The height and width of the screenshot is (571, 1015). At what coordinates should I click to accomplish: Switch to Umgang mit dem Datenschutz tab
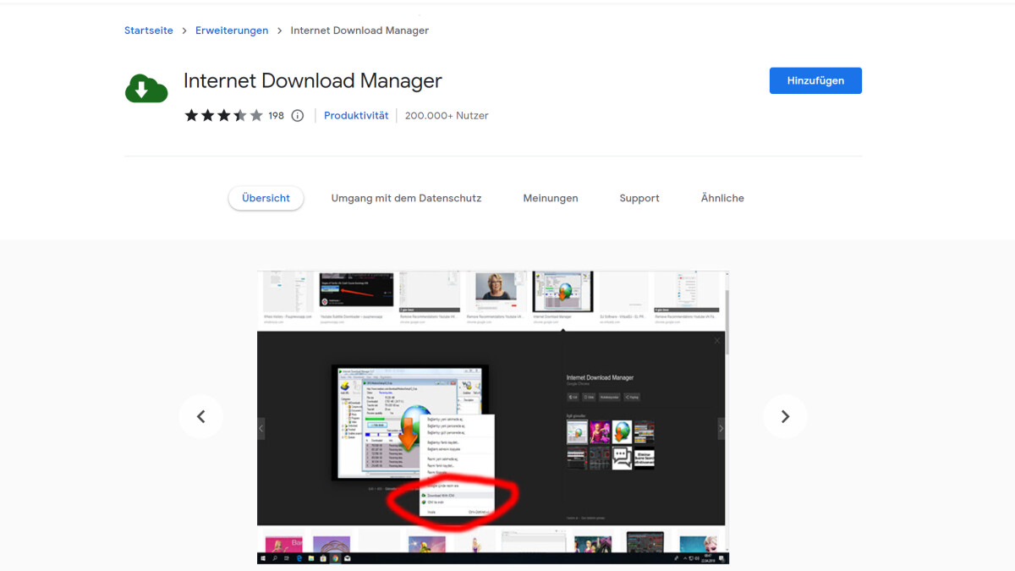click(406, 198)
